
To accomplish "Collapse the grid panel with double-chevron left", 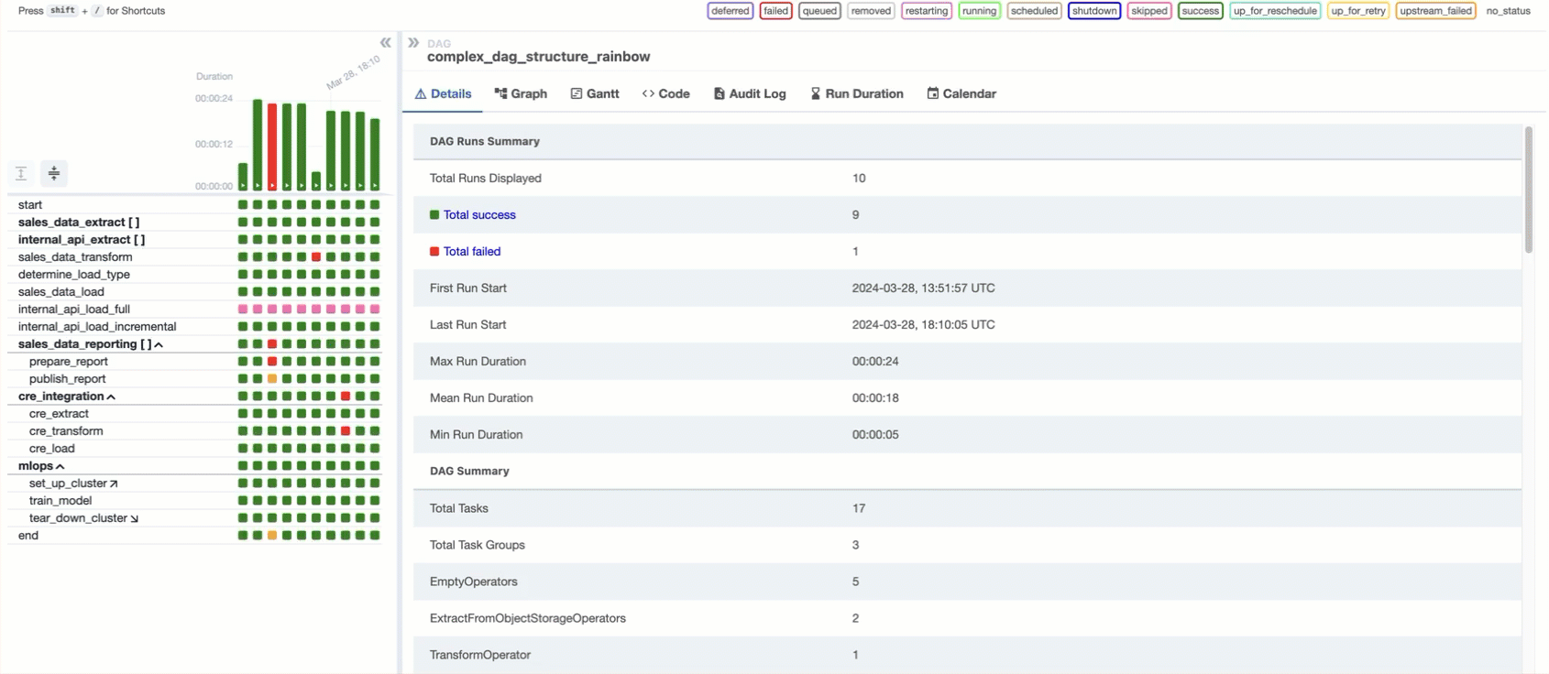I will 385,43.
